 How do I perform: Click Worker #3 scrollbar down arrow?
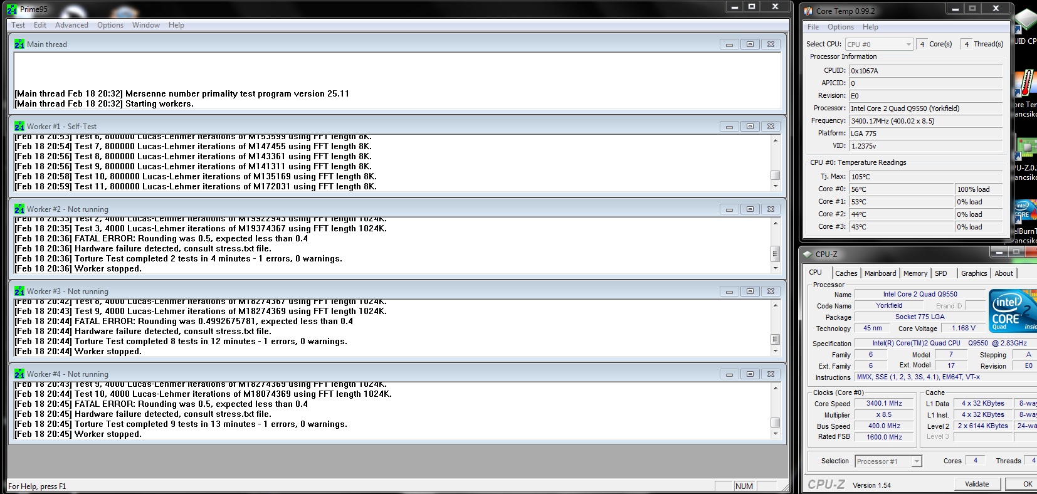pos(776,351)
